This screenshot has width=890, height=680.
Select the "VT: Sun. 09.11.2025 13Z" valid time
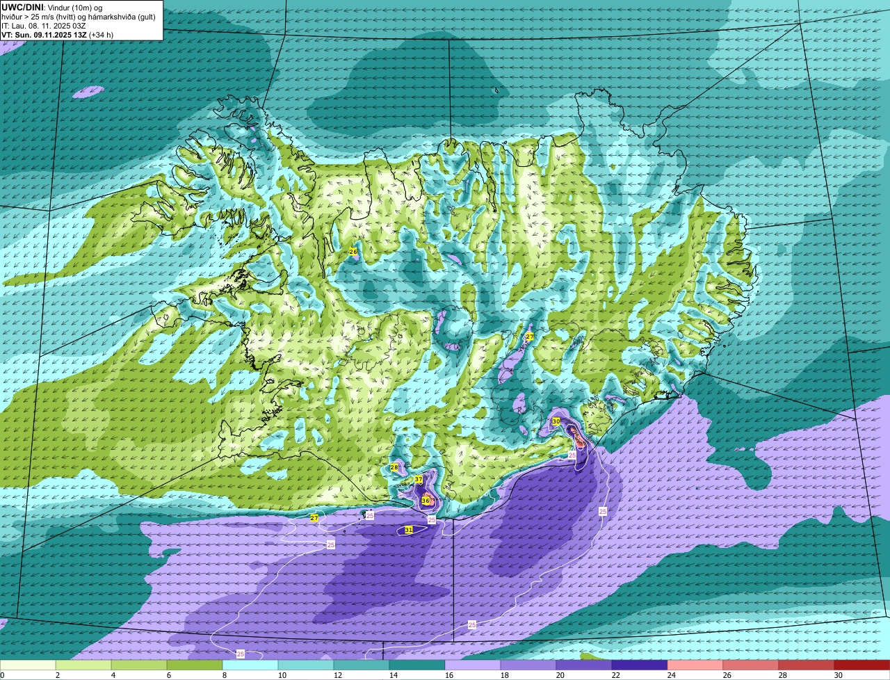(x=43, y=34)
